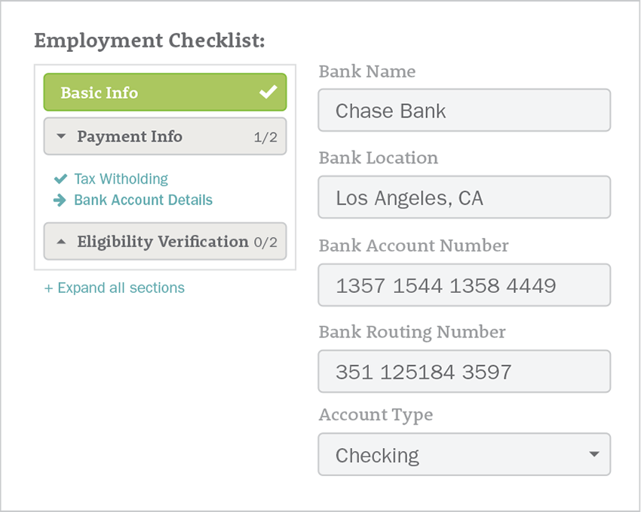Click the white checkmark on Basic Info
The image size is (641, 512).
point(268,93)
